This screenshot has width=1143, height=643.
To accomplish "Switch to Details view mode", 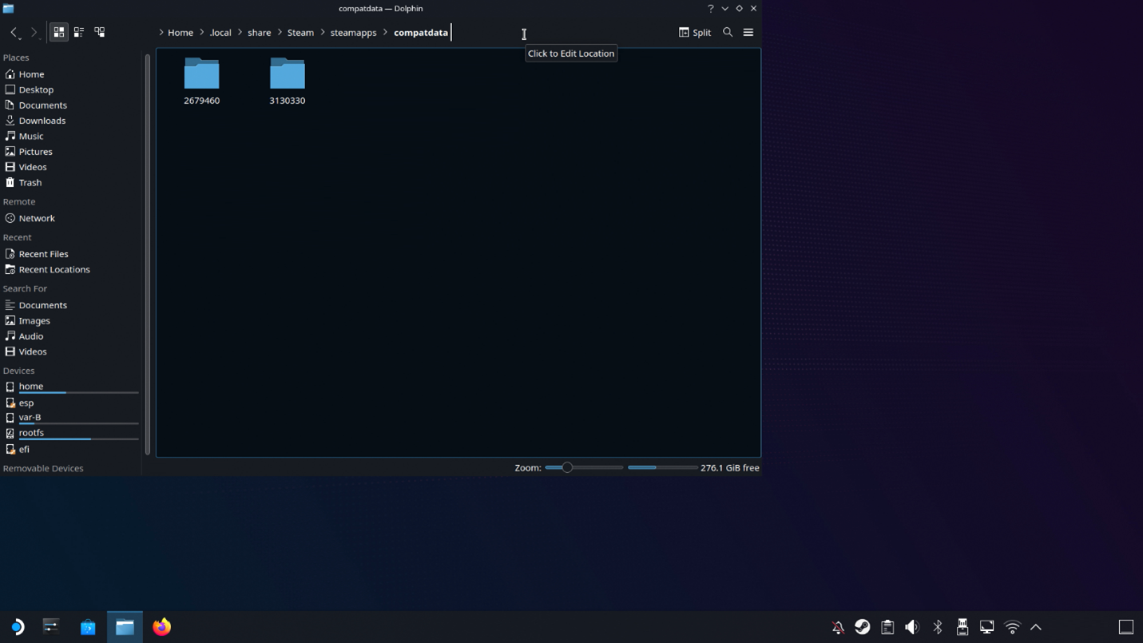I will 100,32.
